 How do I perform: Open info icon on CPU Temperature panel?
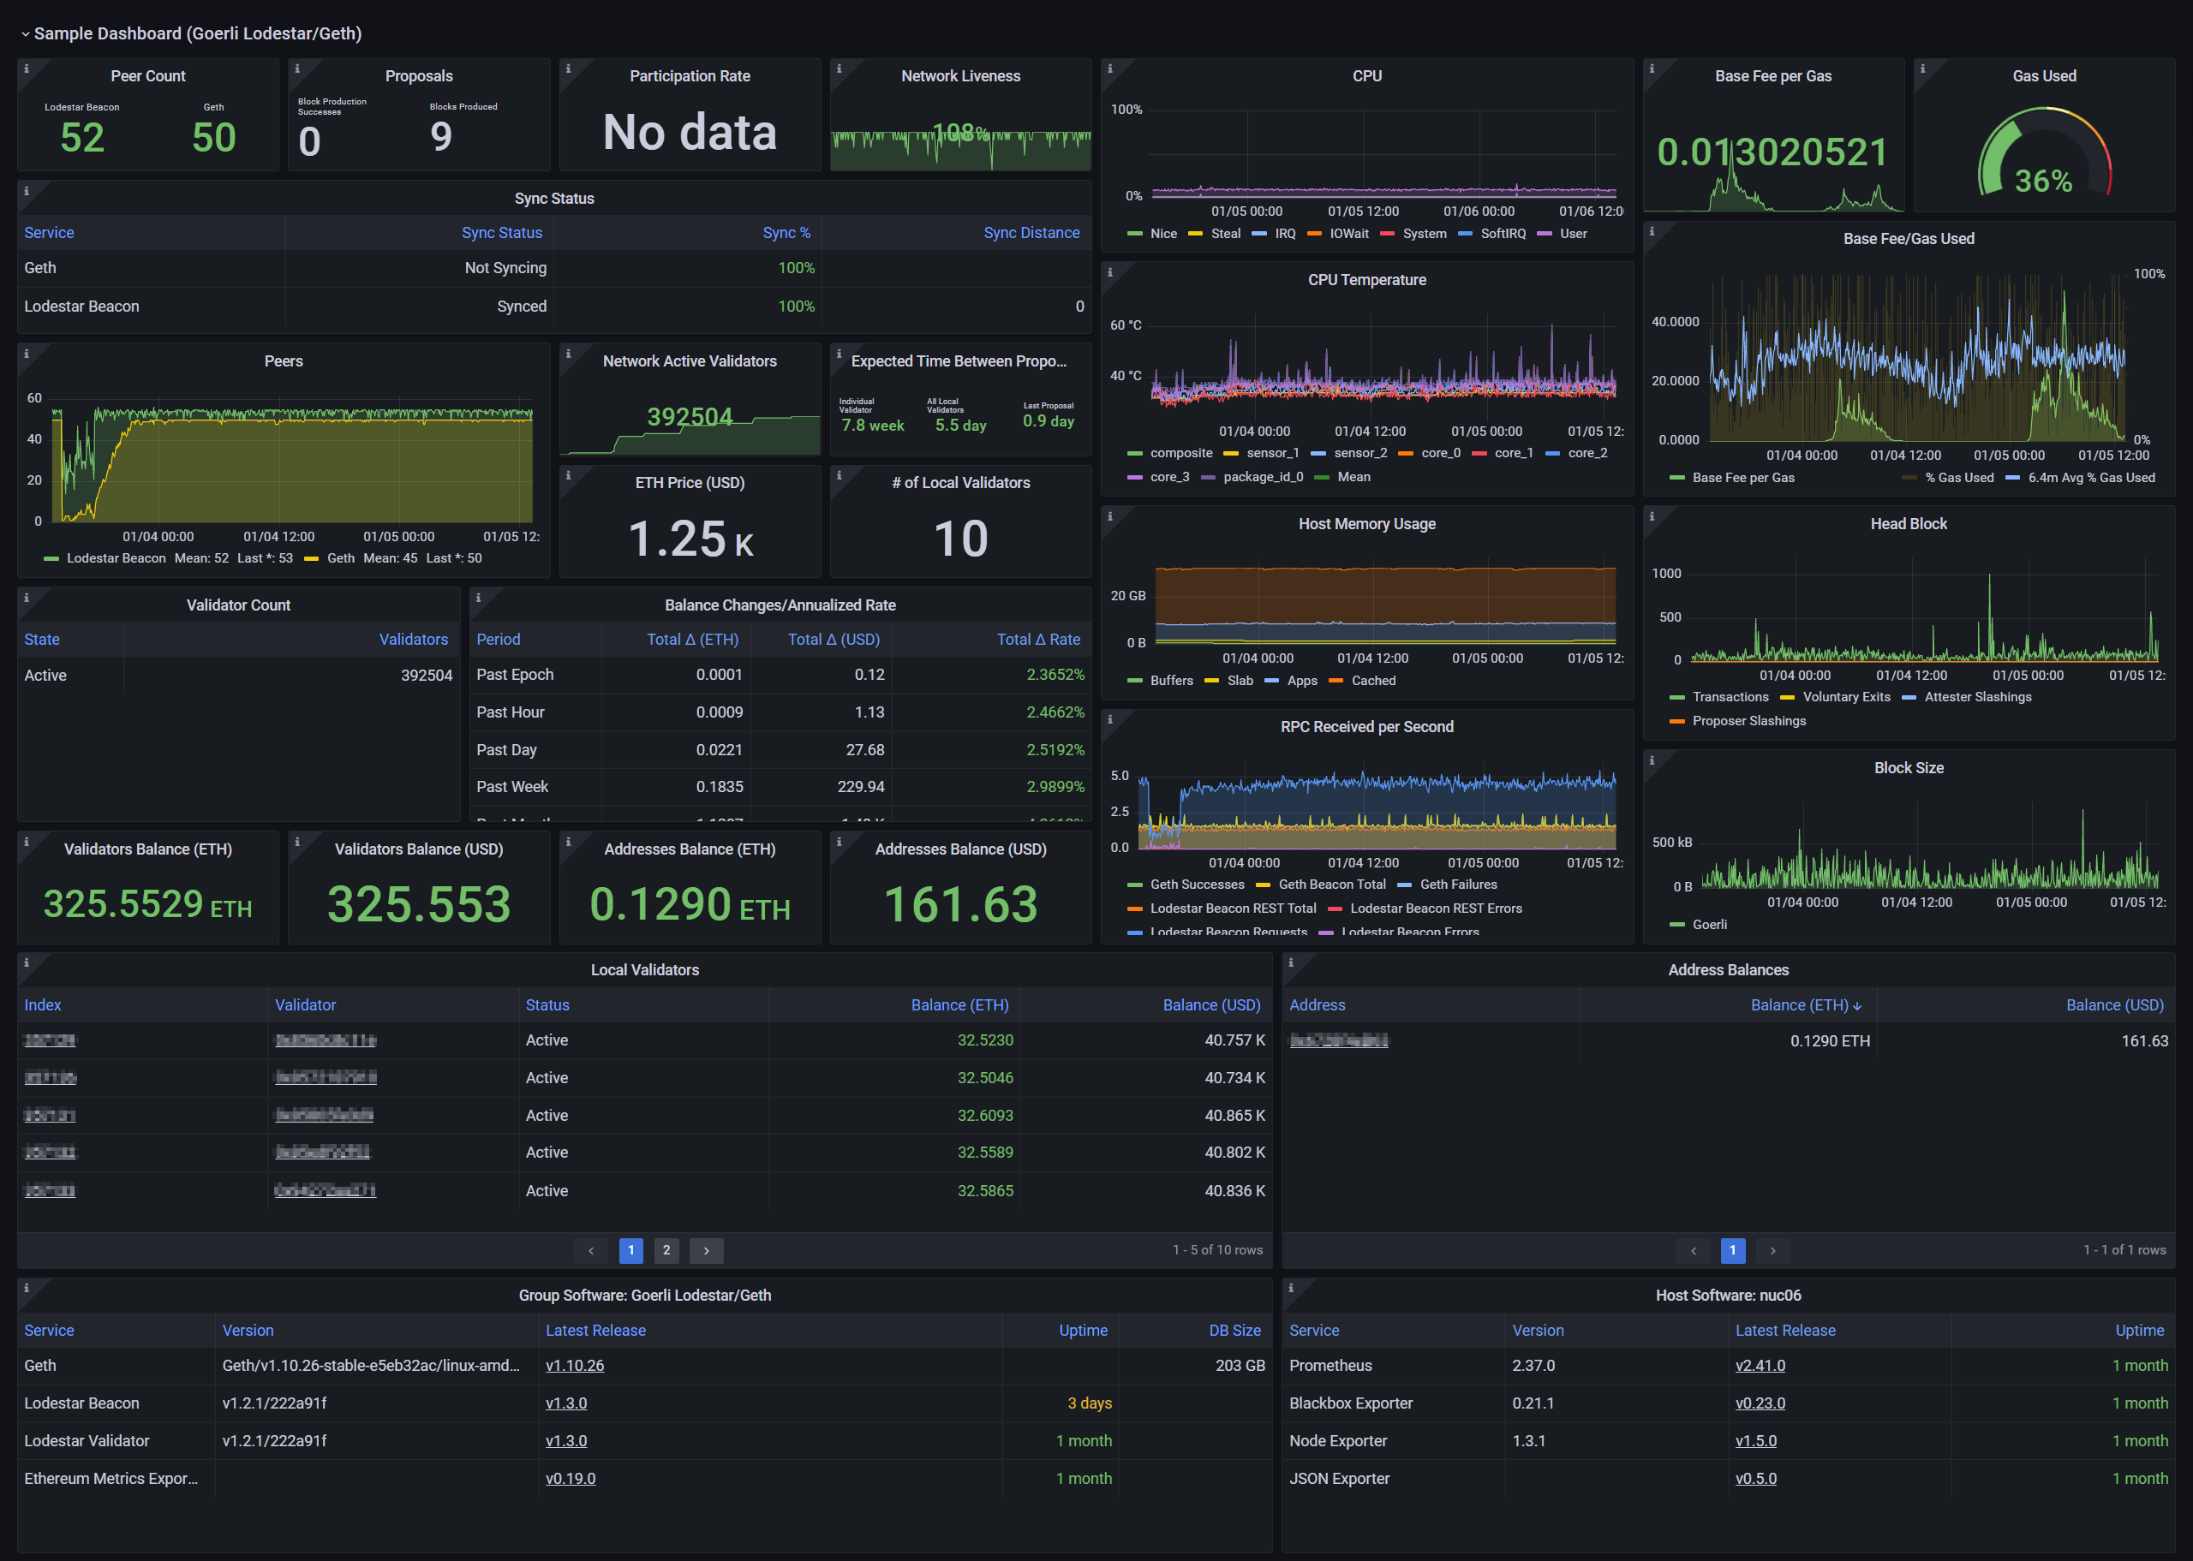pos(1110,273)
